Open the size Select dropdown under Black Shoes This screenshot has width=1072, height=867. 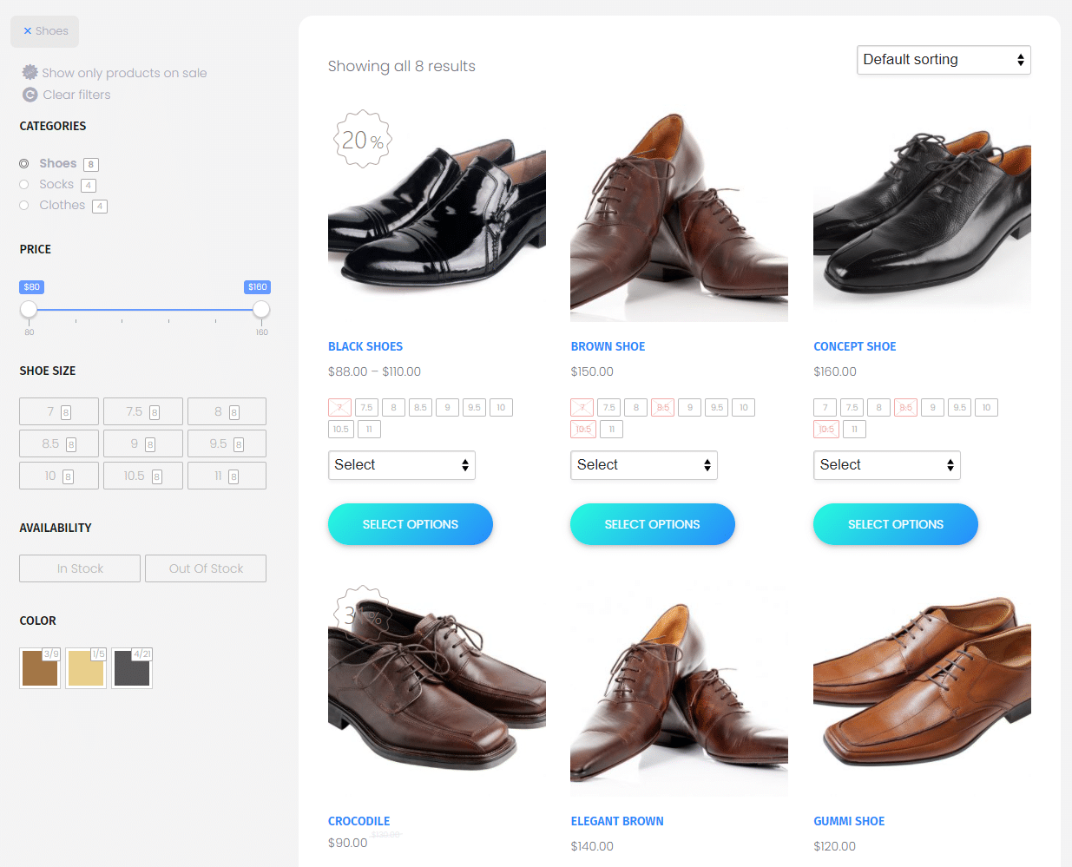pyautogui.click(x=401, y=465)
